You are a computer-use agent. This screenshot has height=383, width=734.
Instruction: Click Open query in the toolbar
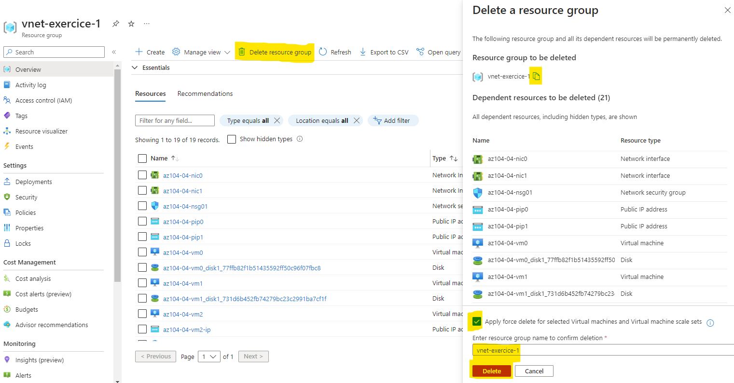click(x=438, y=52)
